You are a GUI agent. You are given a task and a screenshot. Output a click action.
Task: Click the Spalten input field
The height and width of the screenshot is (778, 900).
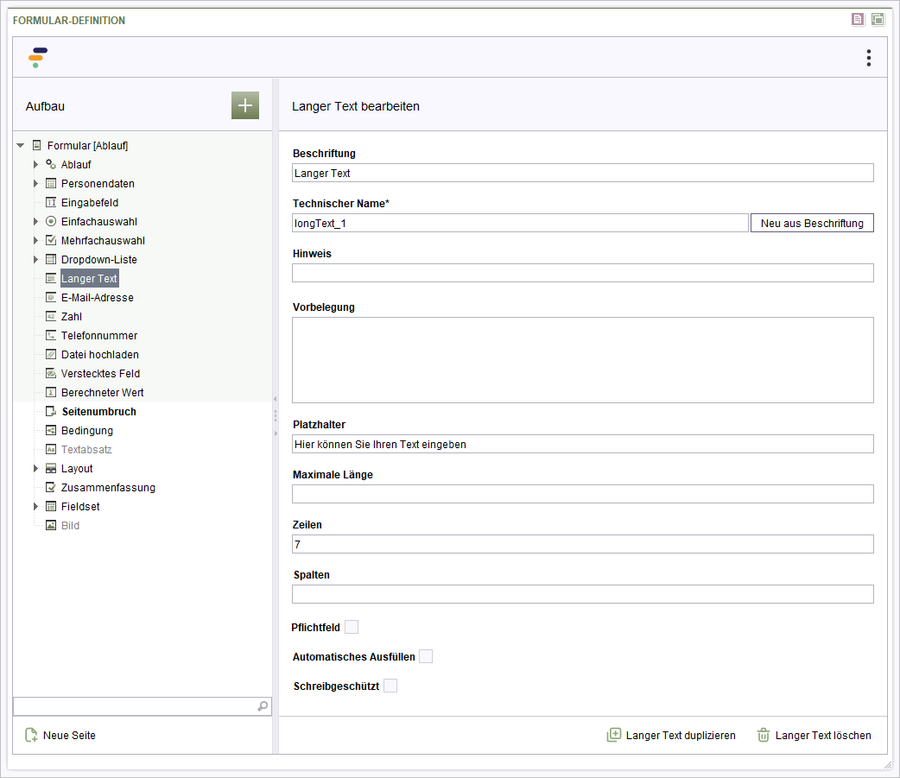583,594
